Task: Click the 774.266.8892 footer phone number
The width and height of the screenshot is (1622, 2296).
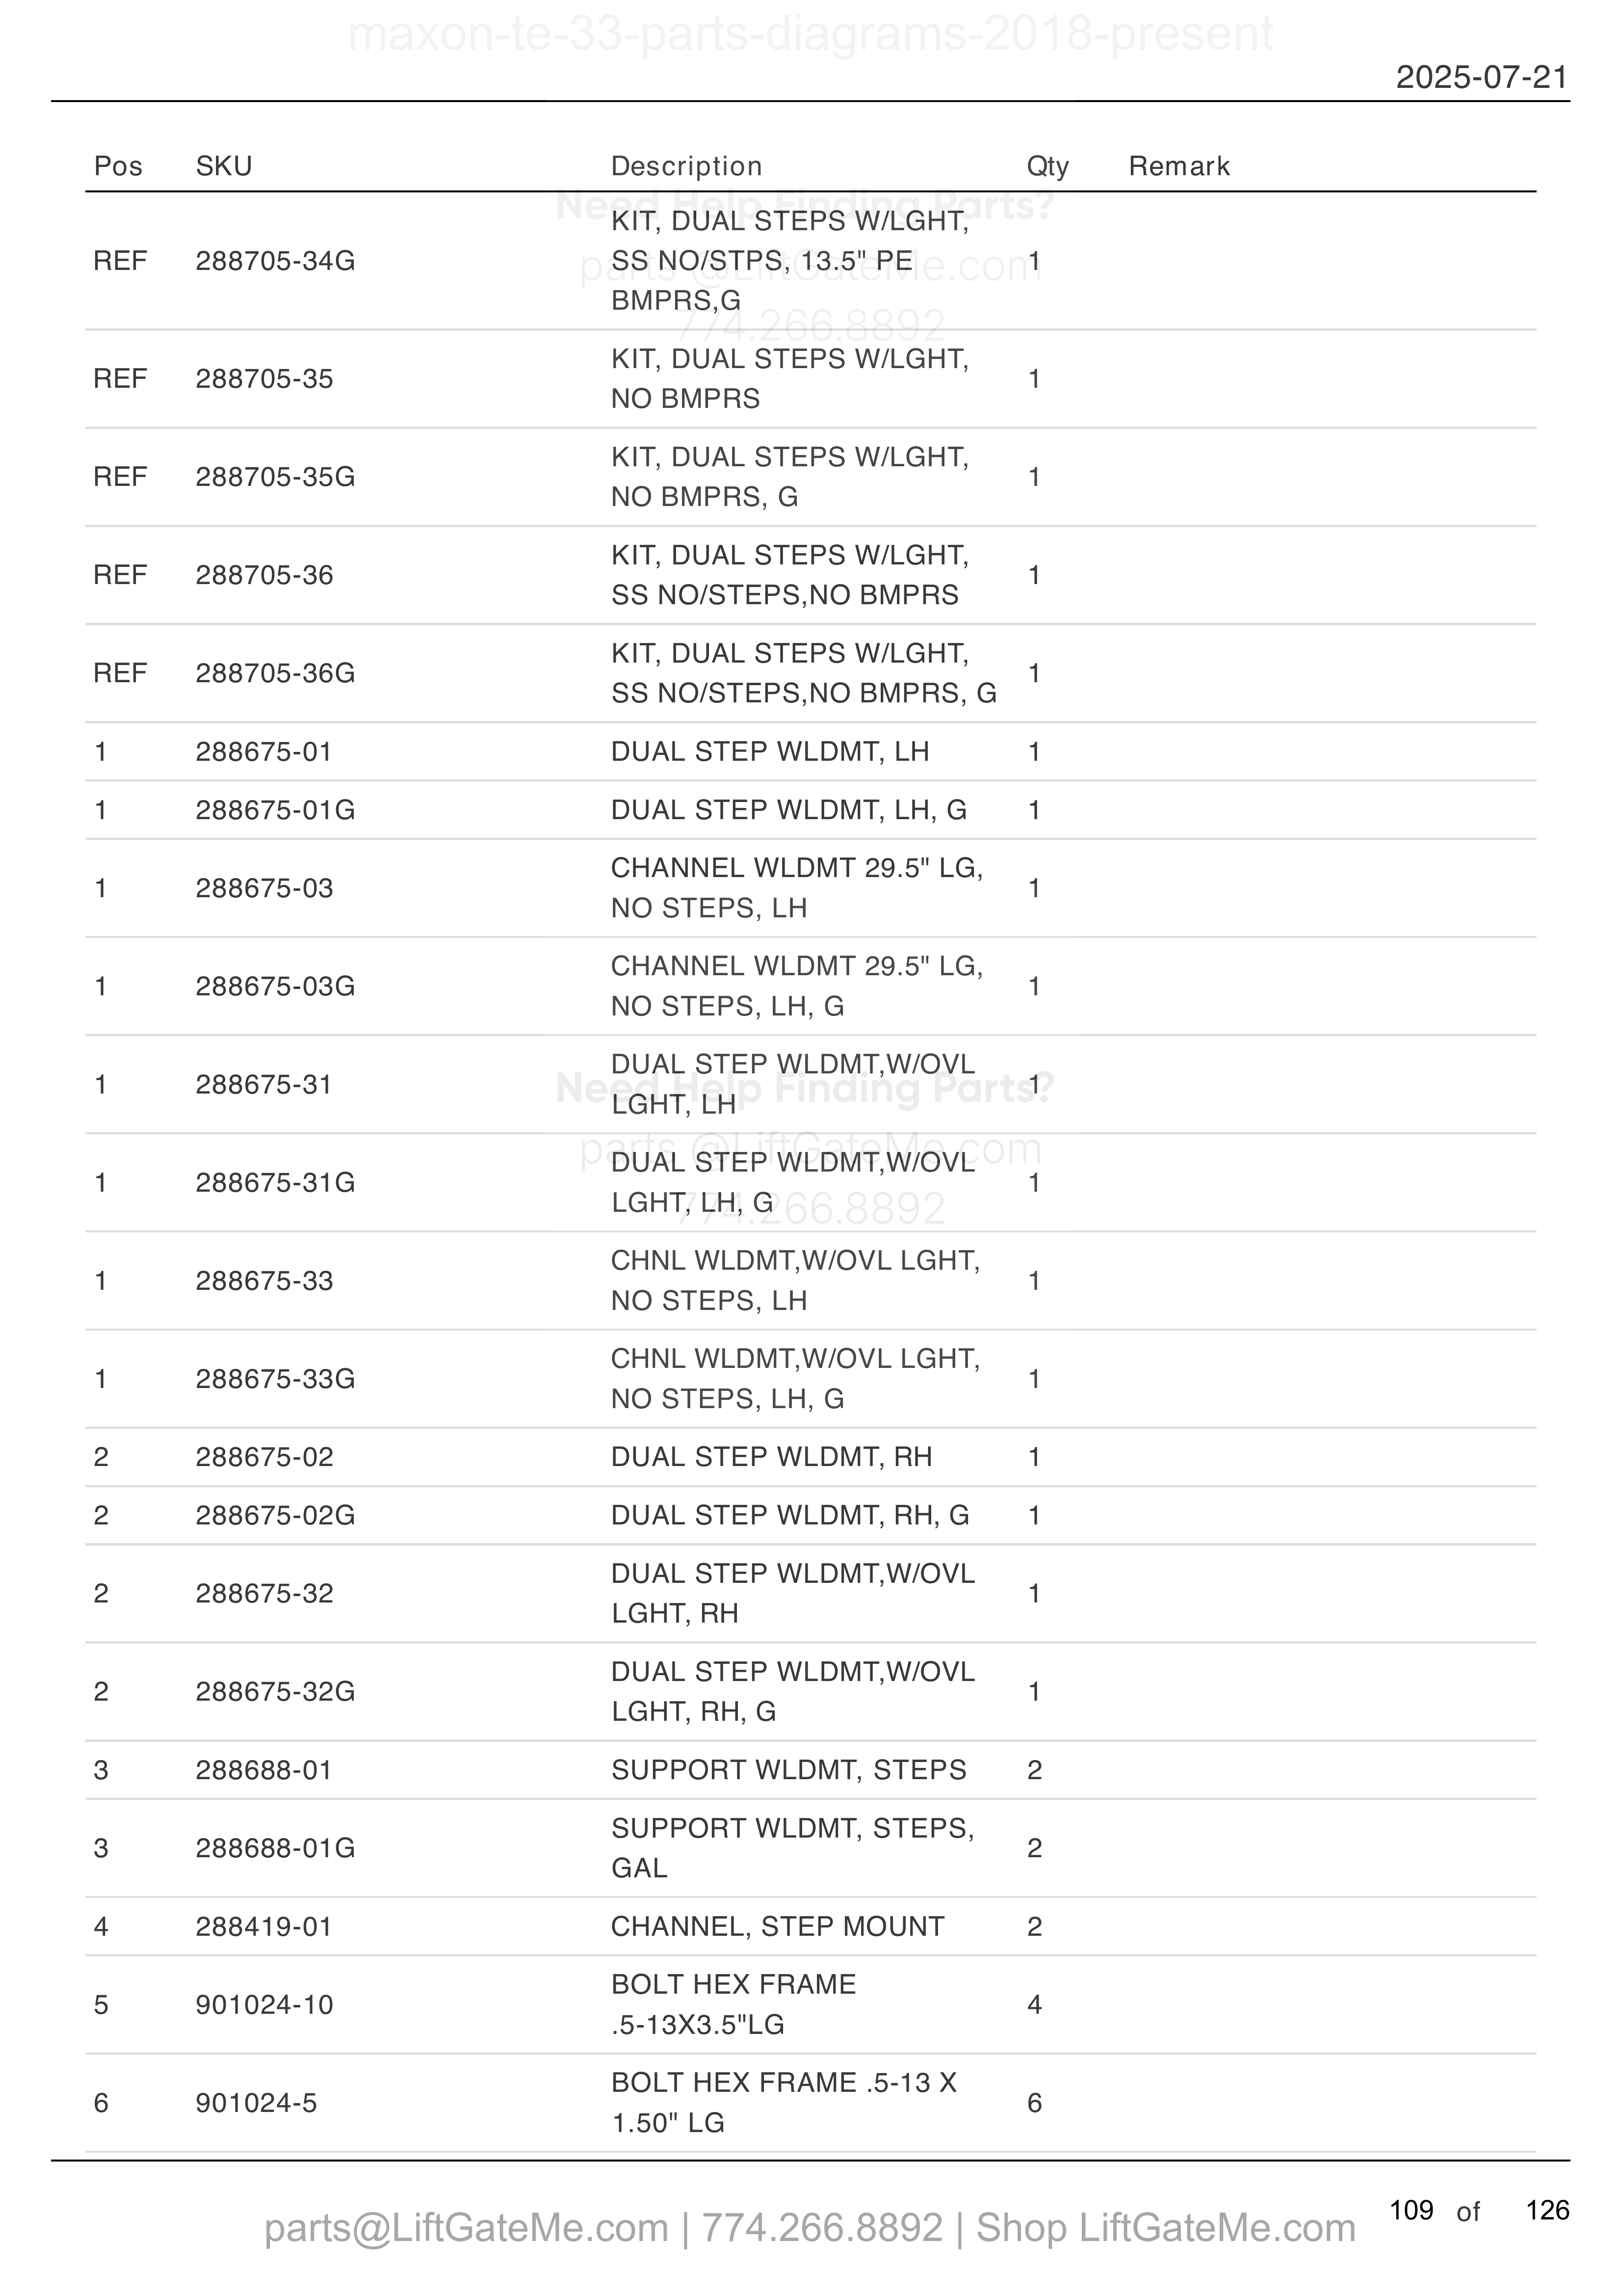Action: pyautogui.click(x=822, y=2228)
